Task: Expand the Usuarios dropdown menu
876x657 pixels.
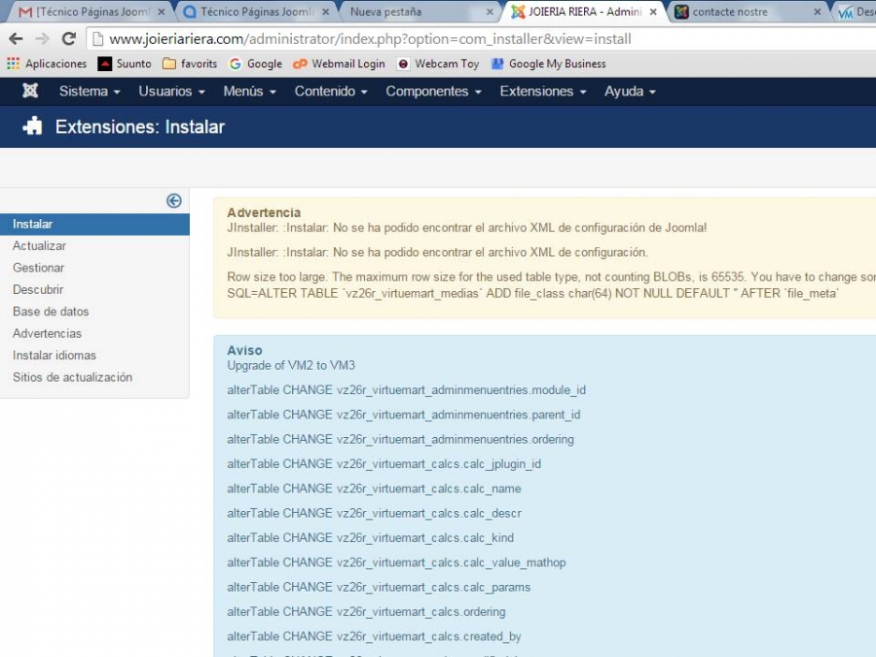Action: click(x=171, y=91)
